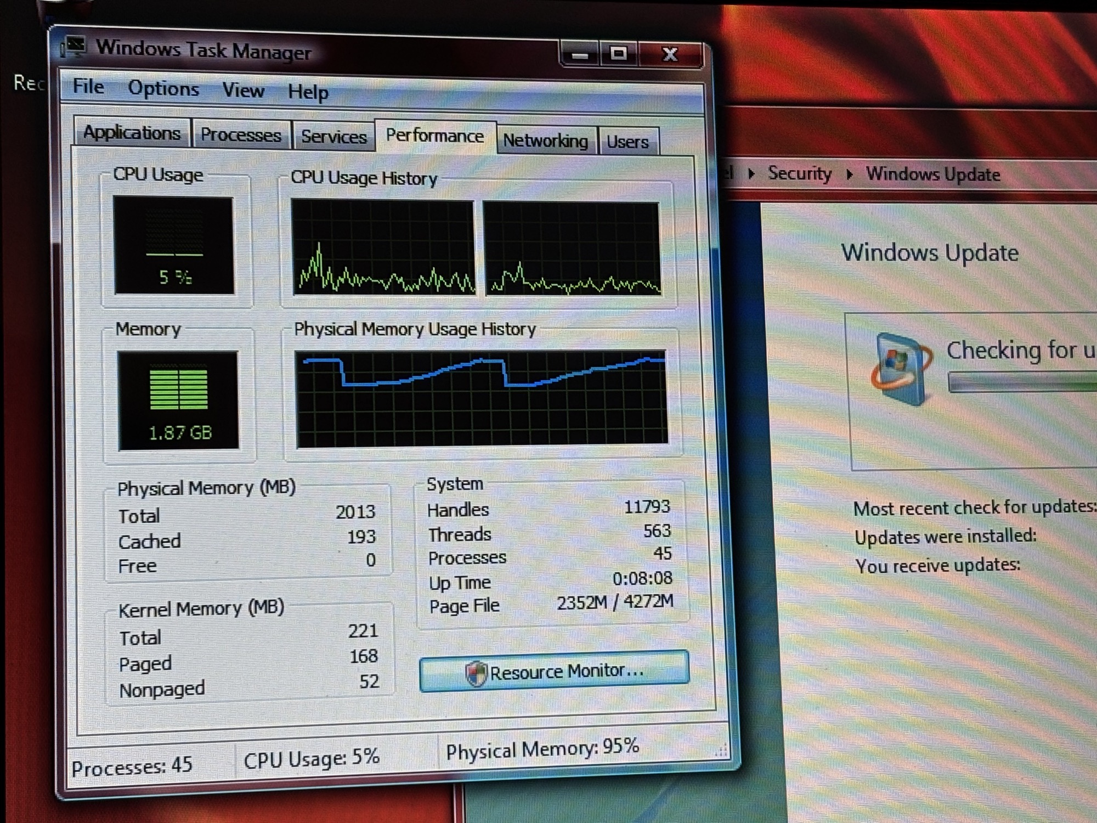1097x823 pixels.
Task: Switch to the Users tab
Action: point(627,143)
